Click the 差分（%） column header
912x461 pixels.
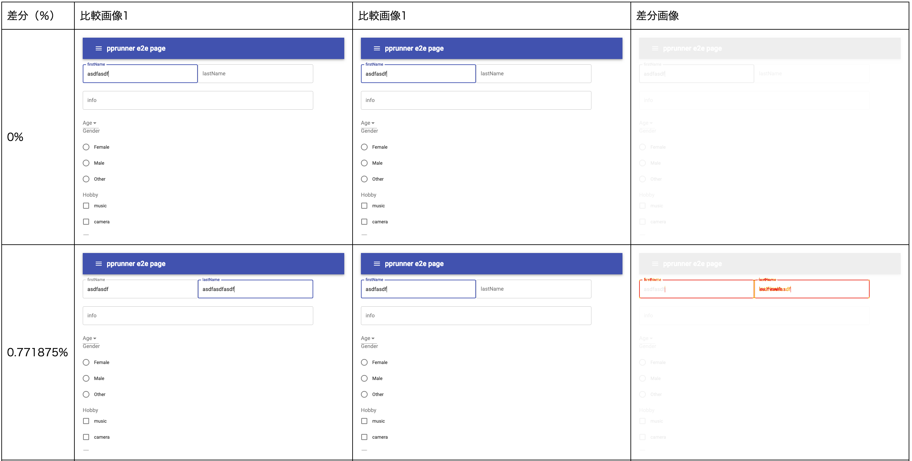point(31,16)
